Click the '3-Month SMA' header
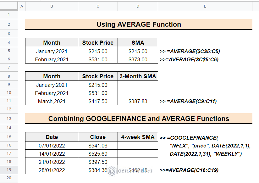Viewport: 259px width, 183px height. 138,76
